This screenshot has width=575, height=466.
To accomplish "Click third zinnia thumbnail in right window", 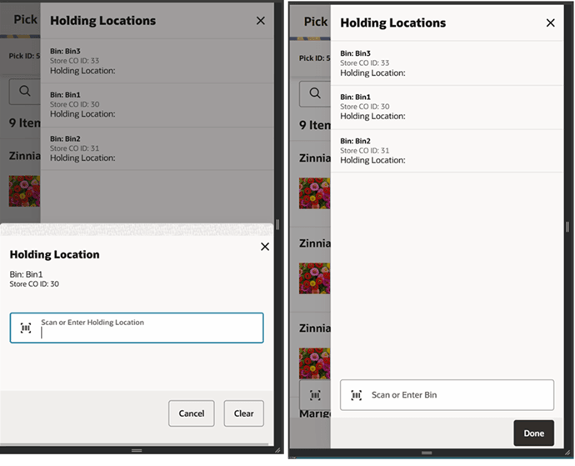I will pyautogui.click(x=315, y=363).
